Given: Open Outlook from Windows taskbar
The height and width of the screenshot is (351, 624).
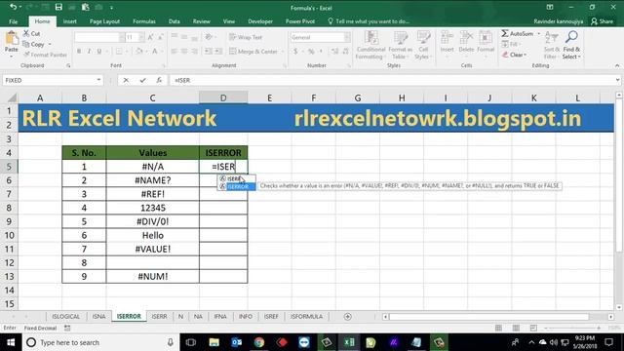Looking at the screenshot, I should point(237,342).
